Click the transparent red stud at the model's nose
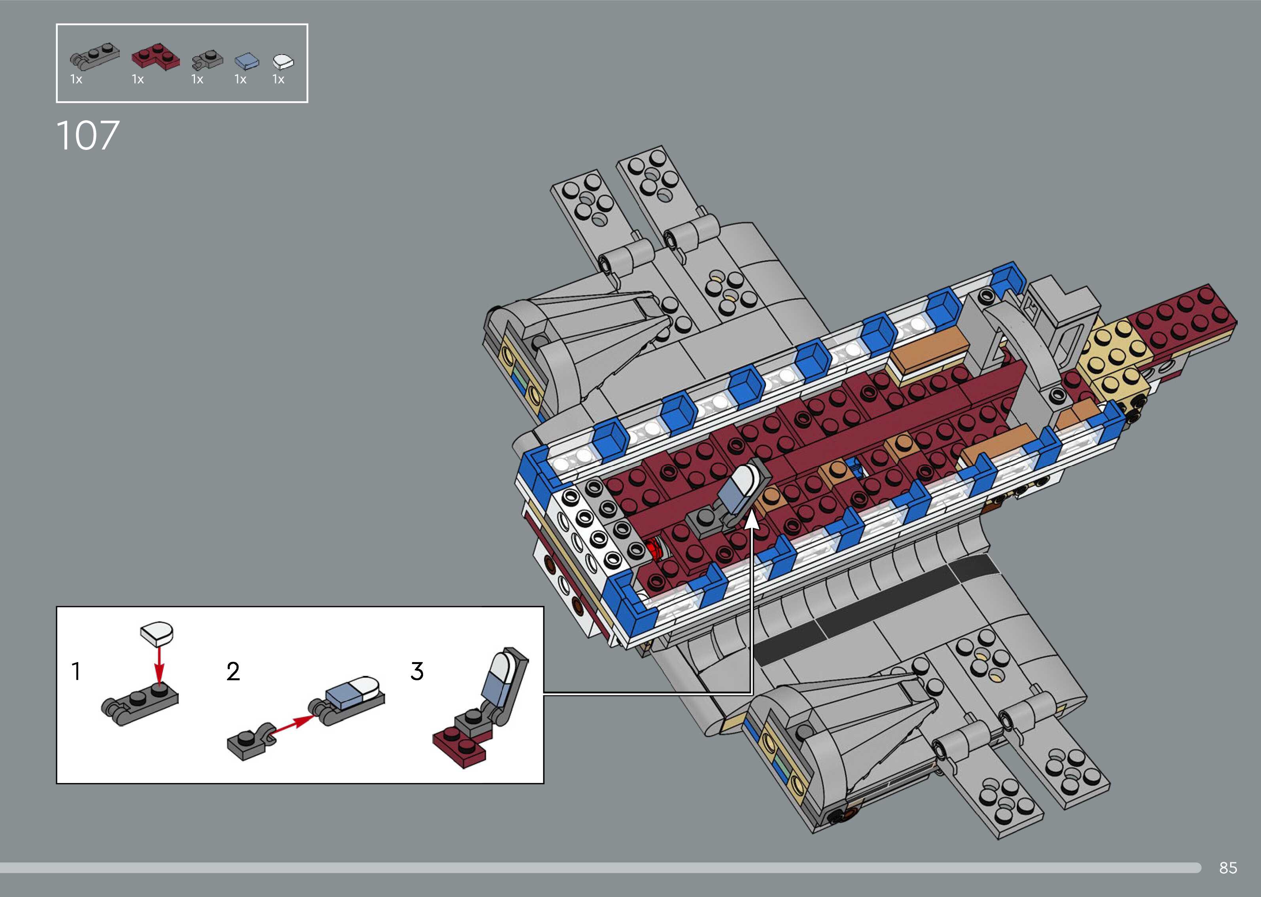Viewport: 1261px width, 897px height. coord(655,550)
